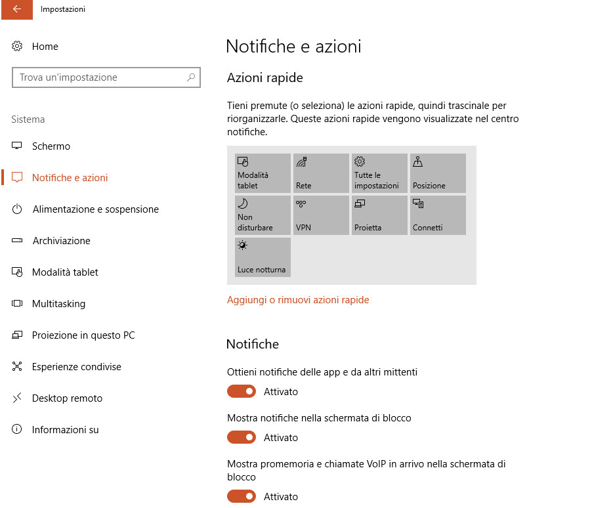
Task: Open the Archiviazione section
Action: tap(61, 241)
